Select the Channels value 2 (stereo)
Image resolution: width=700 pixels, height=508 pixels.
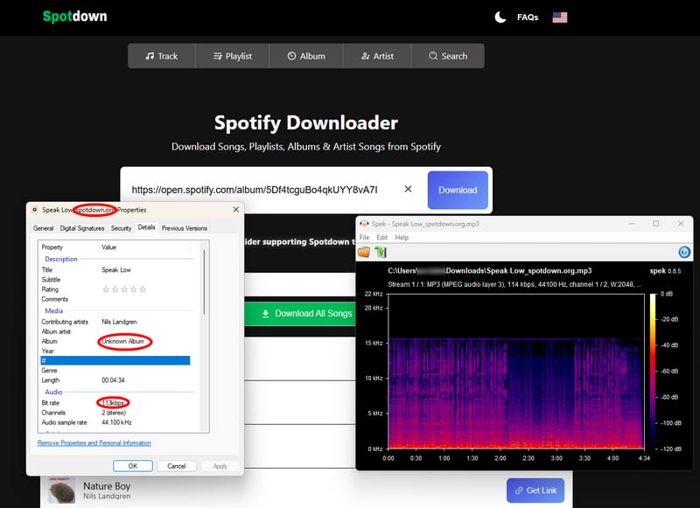point(114,413)
